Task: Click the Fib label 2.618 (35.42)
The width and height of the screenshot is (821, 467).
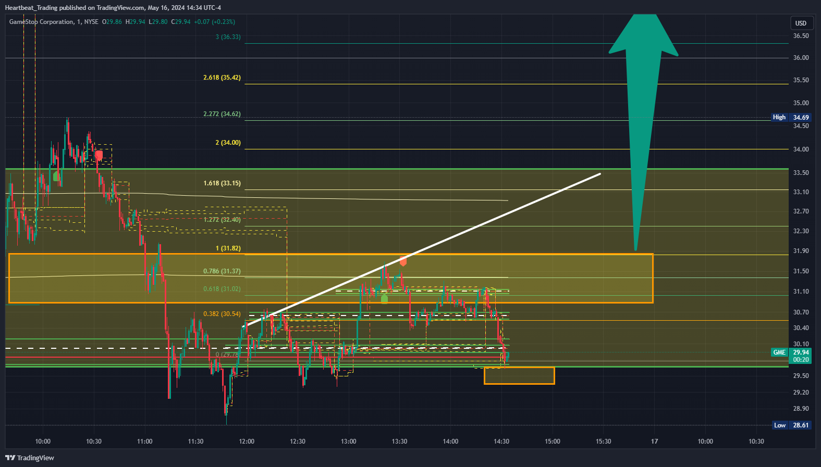Action: (x=222, y=78)
